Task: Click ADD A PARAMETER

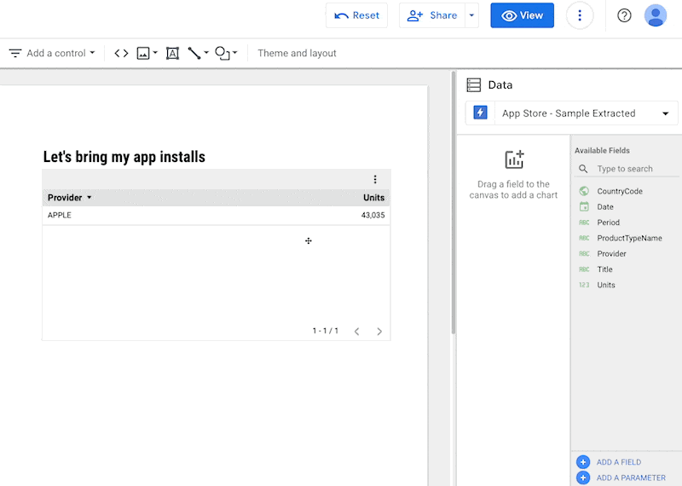Action: tap(631, 477)
